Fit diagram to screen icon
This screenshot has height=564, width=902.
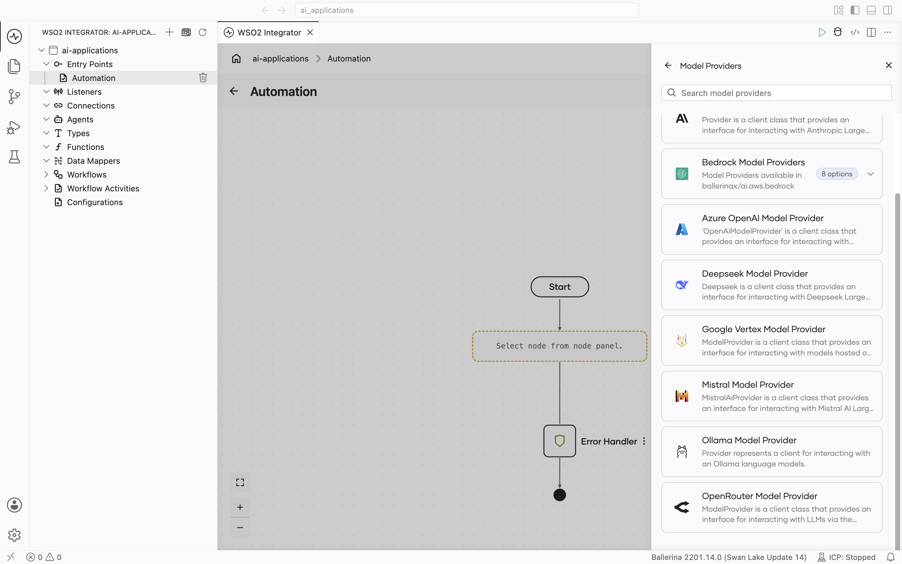240,482
